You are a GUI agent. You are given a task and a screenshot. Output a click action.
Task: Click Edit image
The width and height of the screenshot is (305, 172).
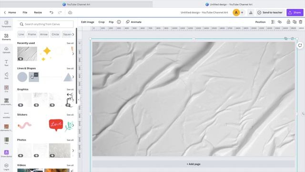pos(88,22)
